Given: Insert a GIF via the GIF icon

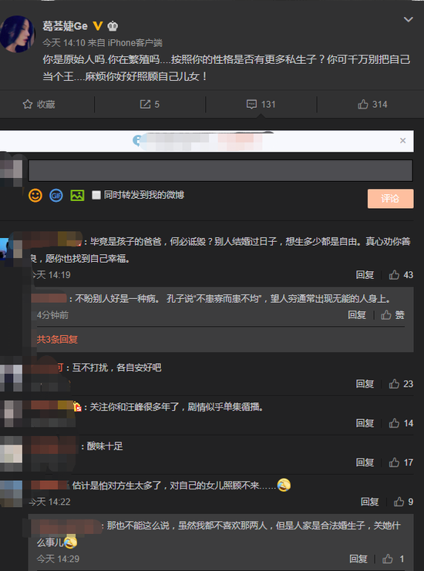Looking at the screenshot, I should [x=56, y=196].
